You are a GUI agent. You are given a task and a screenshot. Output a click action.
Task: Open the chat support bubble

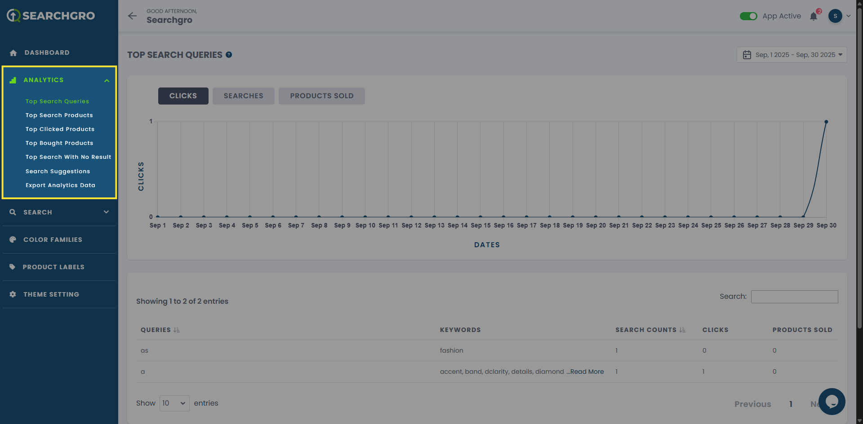point(832,401)
